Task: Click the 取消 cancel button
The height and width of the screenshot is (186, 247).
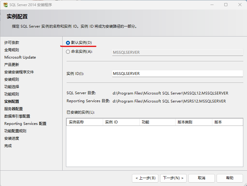Action: pyautogui.click(x=202, y=178)
